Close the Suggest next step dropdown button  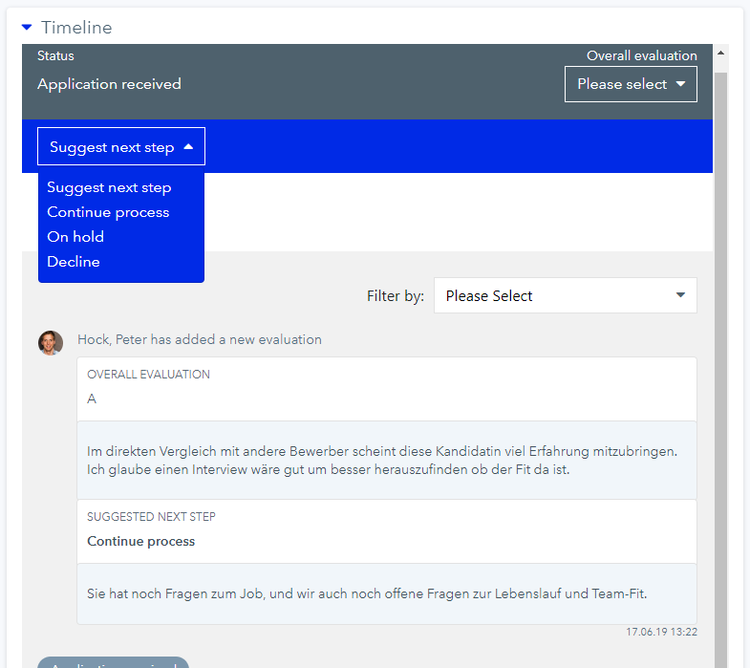121,147
